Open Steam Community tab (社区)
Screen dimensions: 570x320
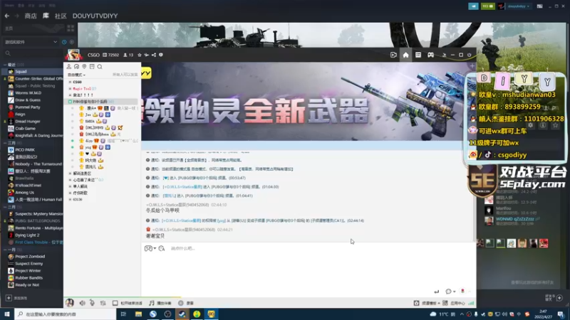click(61, 16)
